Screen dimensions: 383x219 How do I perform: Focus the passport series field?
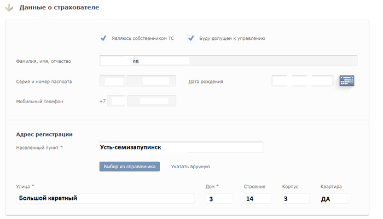tap(112, 81)
